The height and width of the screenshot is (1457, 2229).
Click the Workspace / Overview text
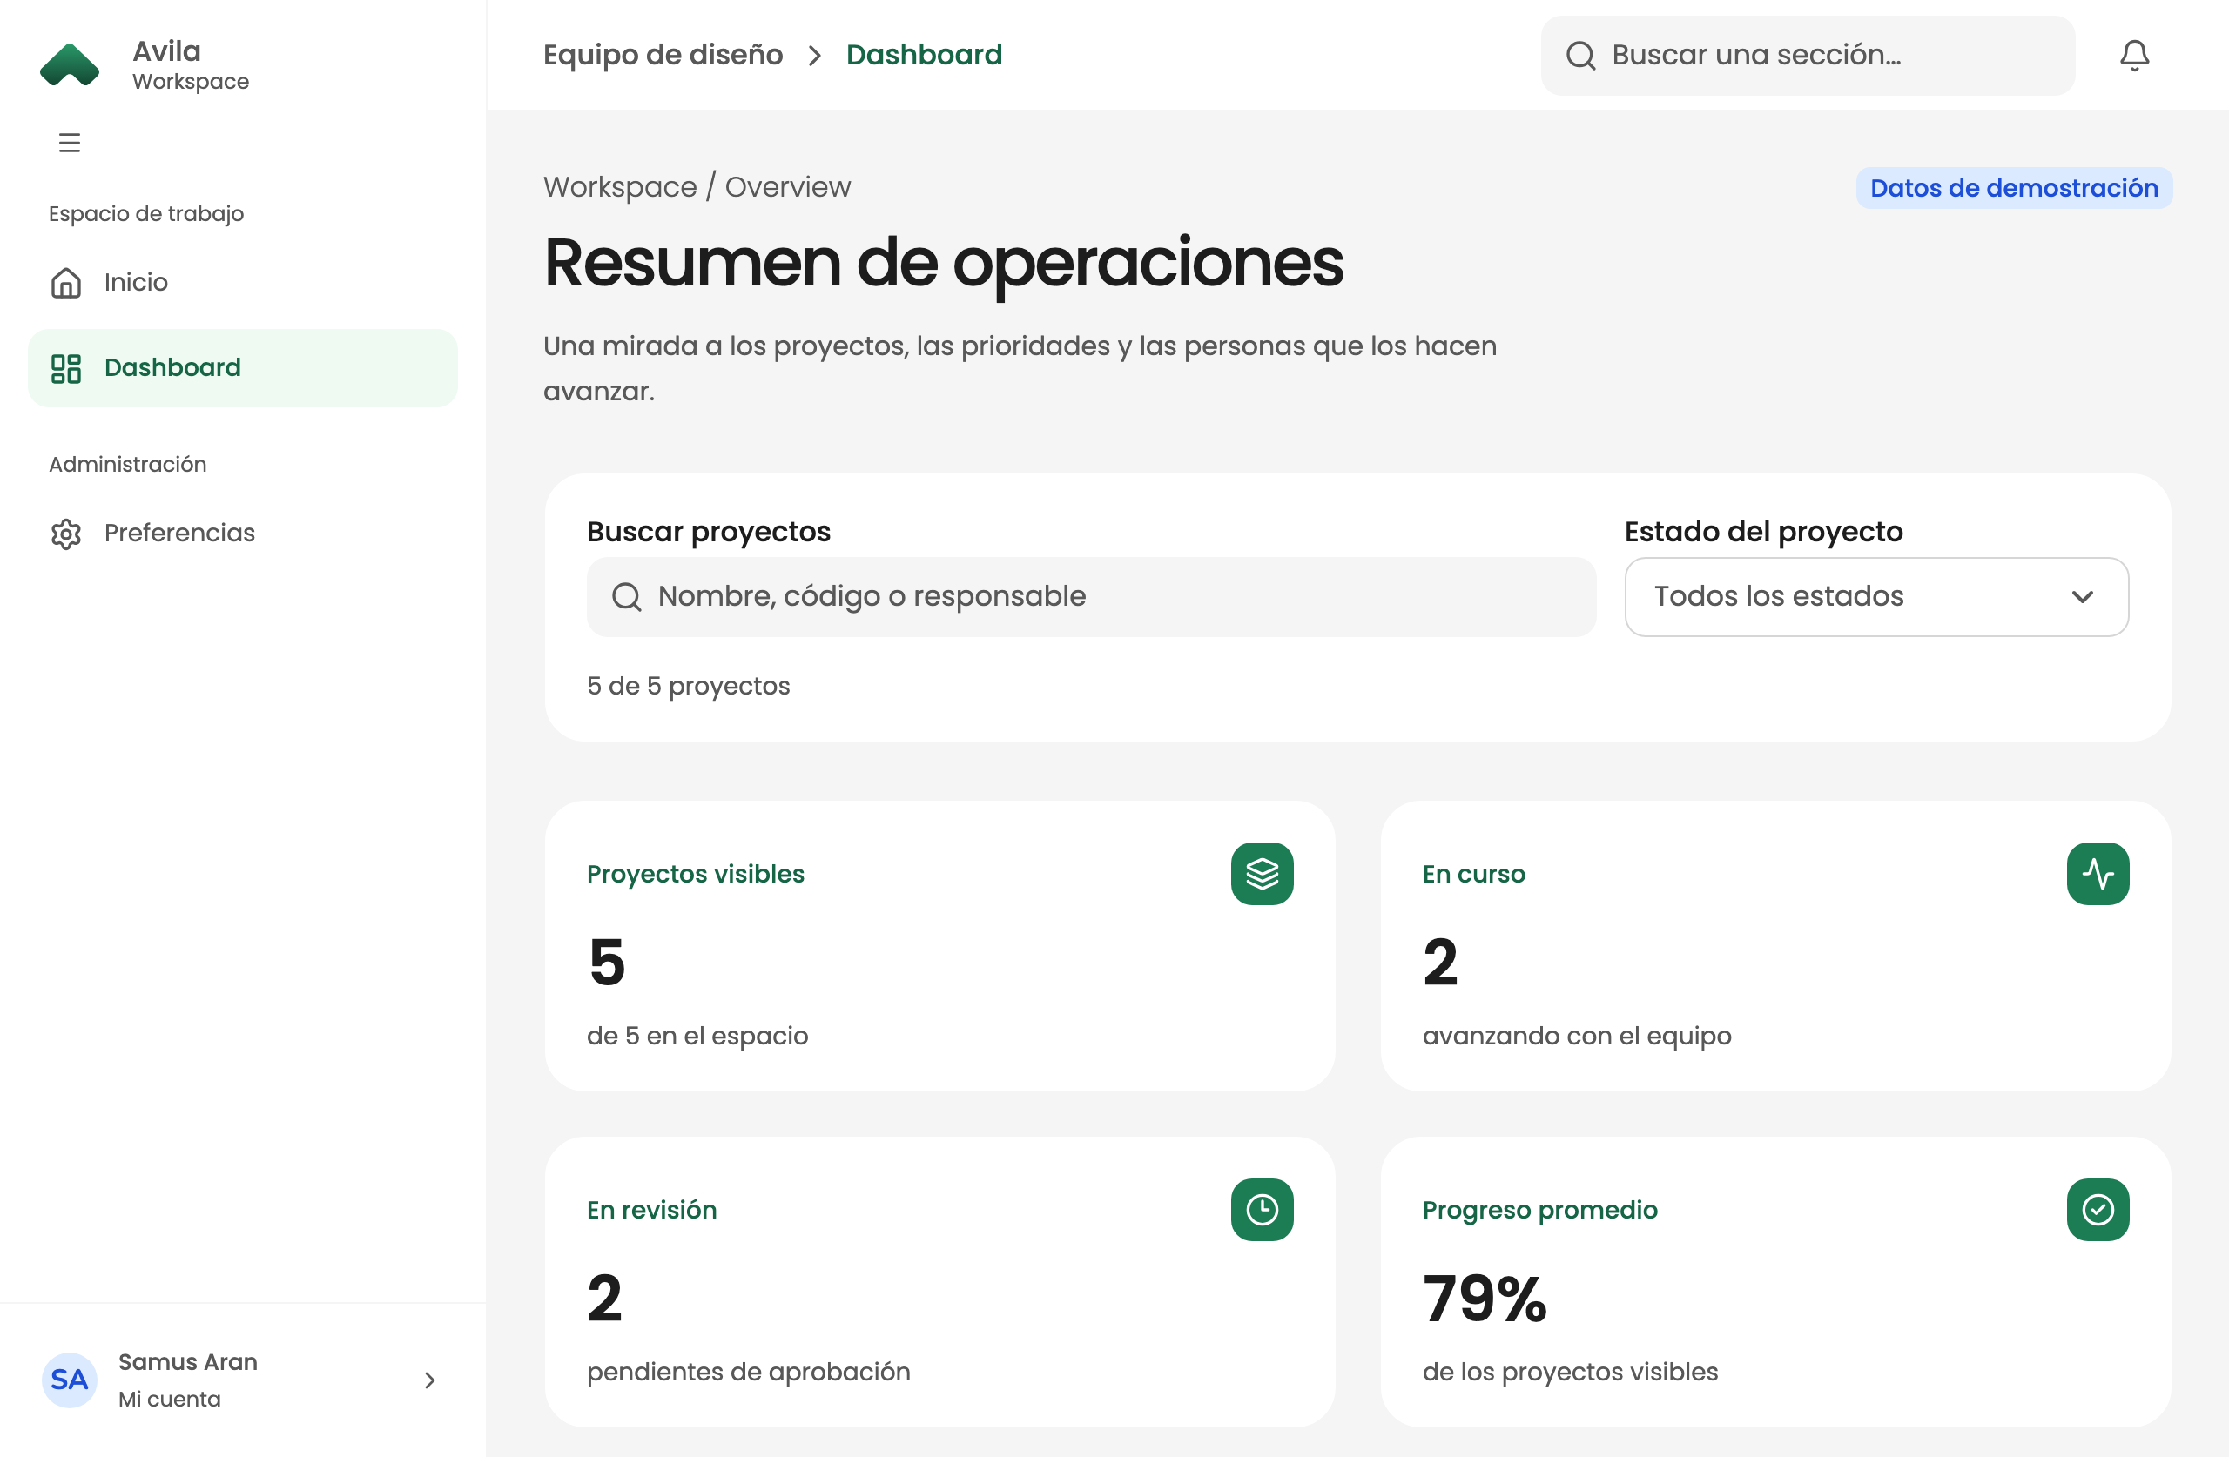point(697,186)
